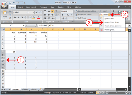Toggle Italic formatting

pos(18,17)
